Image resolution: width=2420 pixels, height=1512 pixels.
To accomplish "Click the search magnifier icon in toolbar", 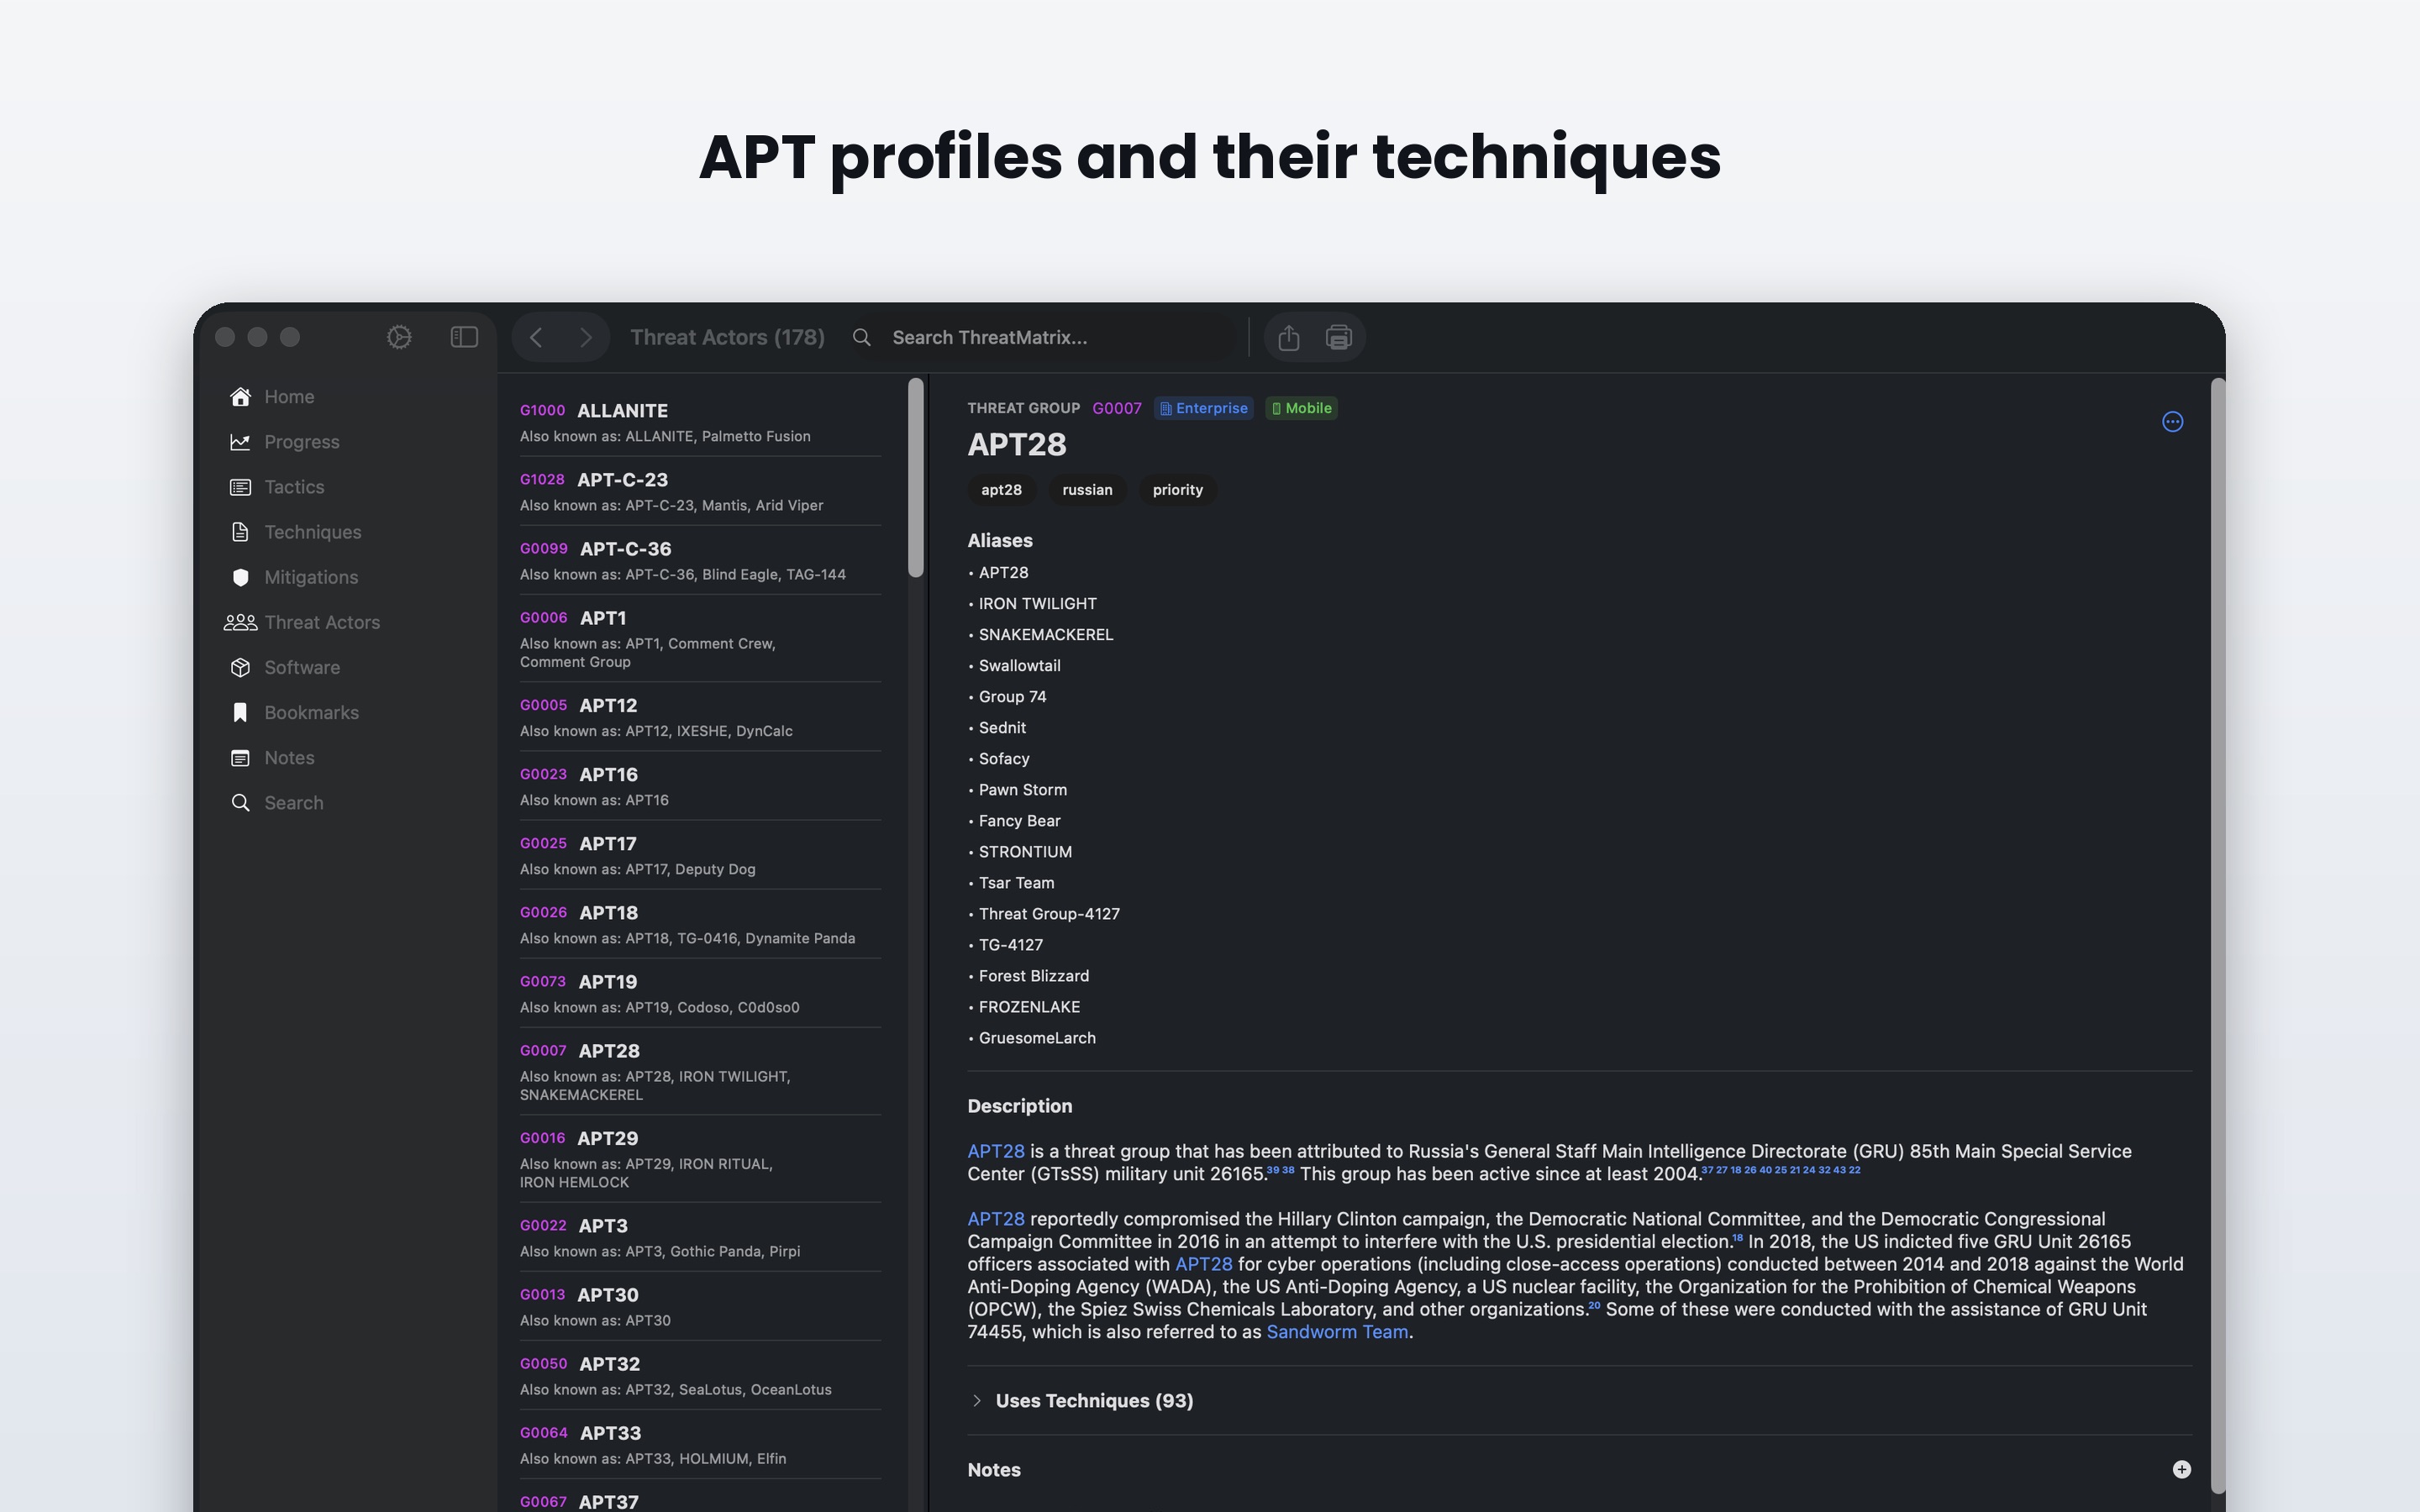I will click(862, 338).
